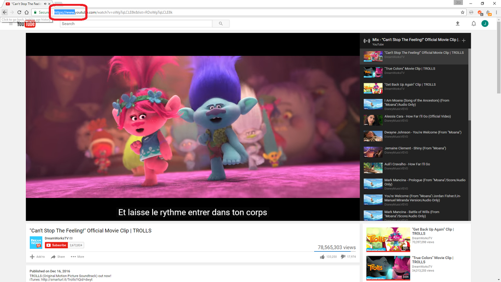501x282 pixels.
Task: Expand the Share options
Action: pos(58,257)
